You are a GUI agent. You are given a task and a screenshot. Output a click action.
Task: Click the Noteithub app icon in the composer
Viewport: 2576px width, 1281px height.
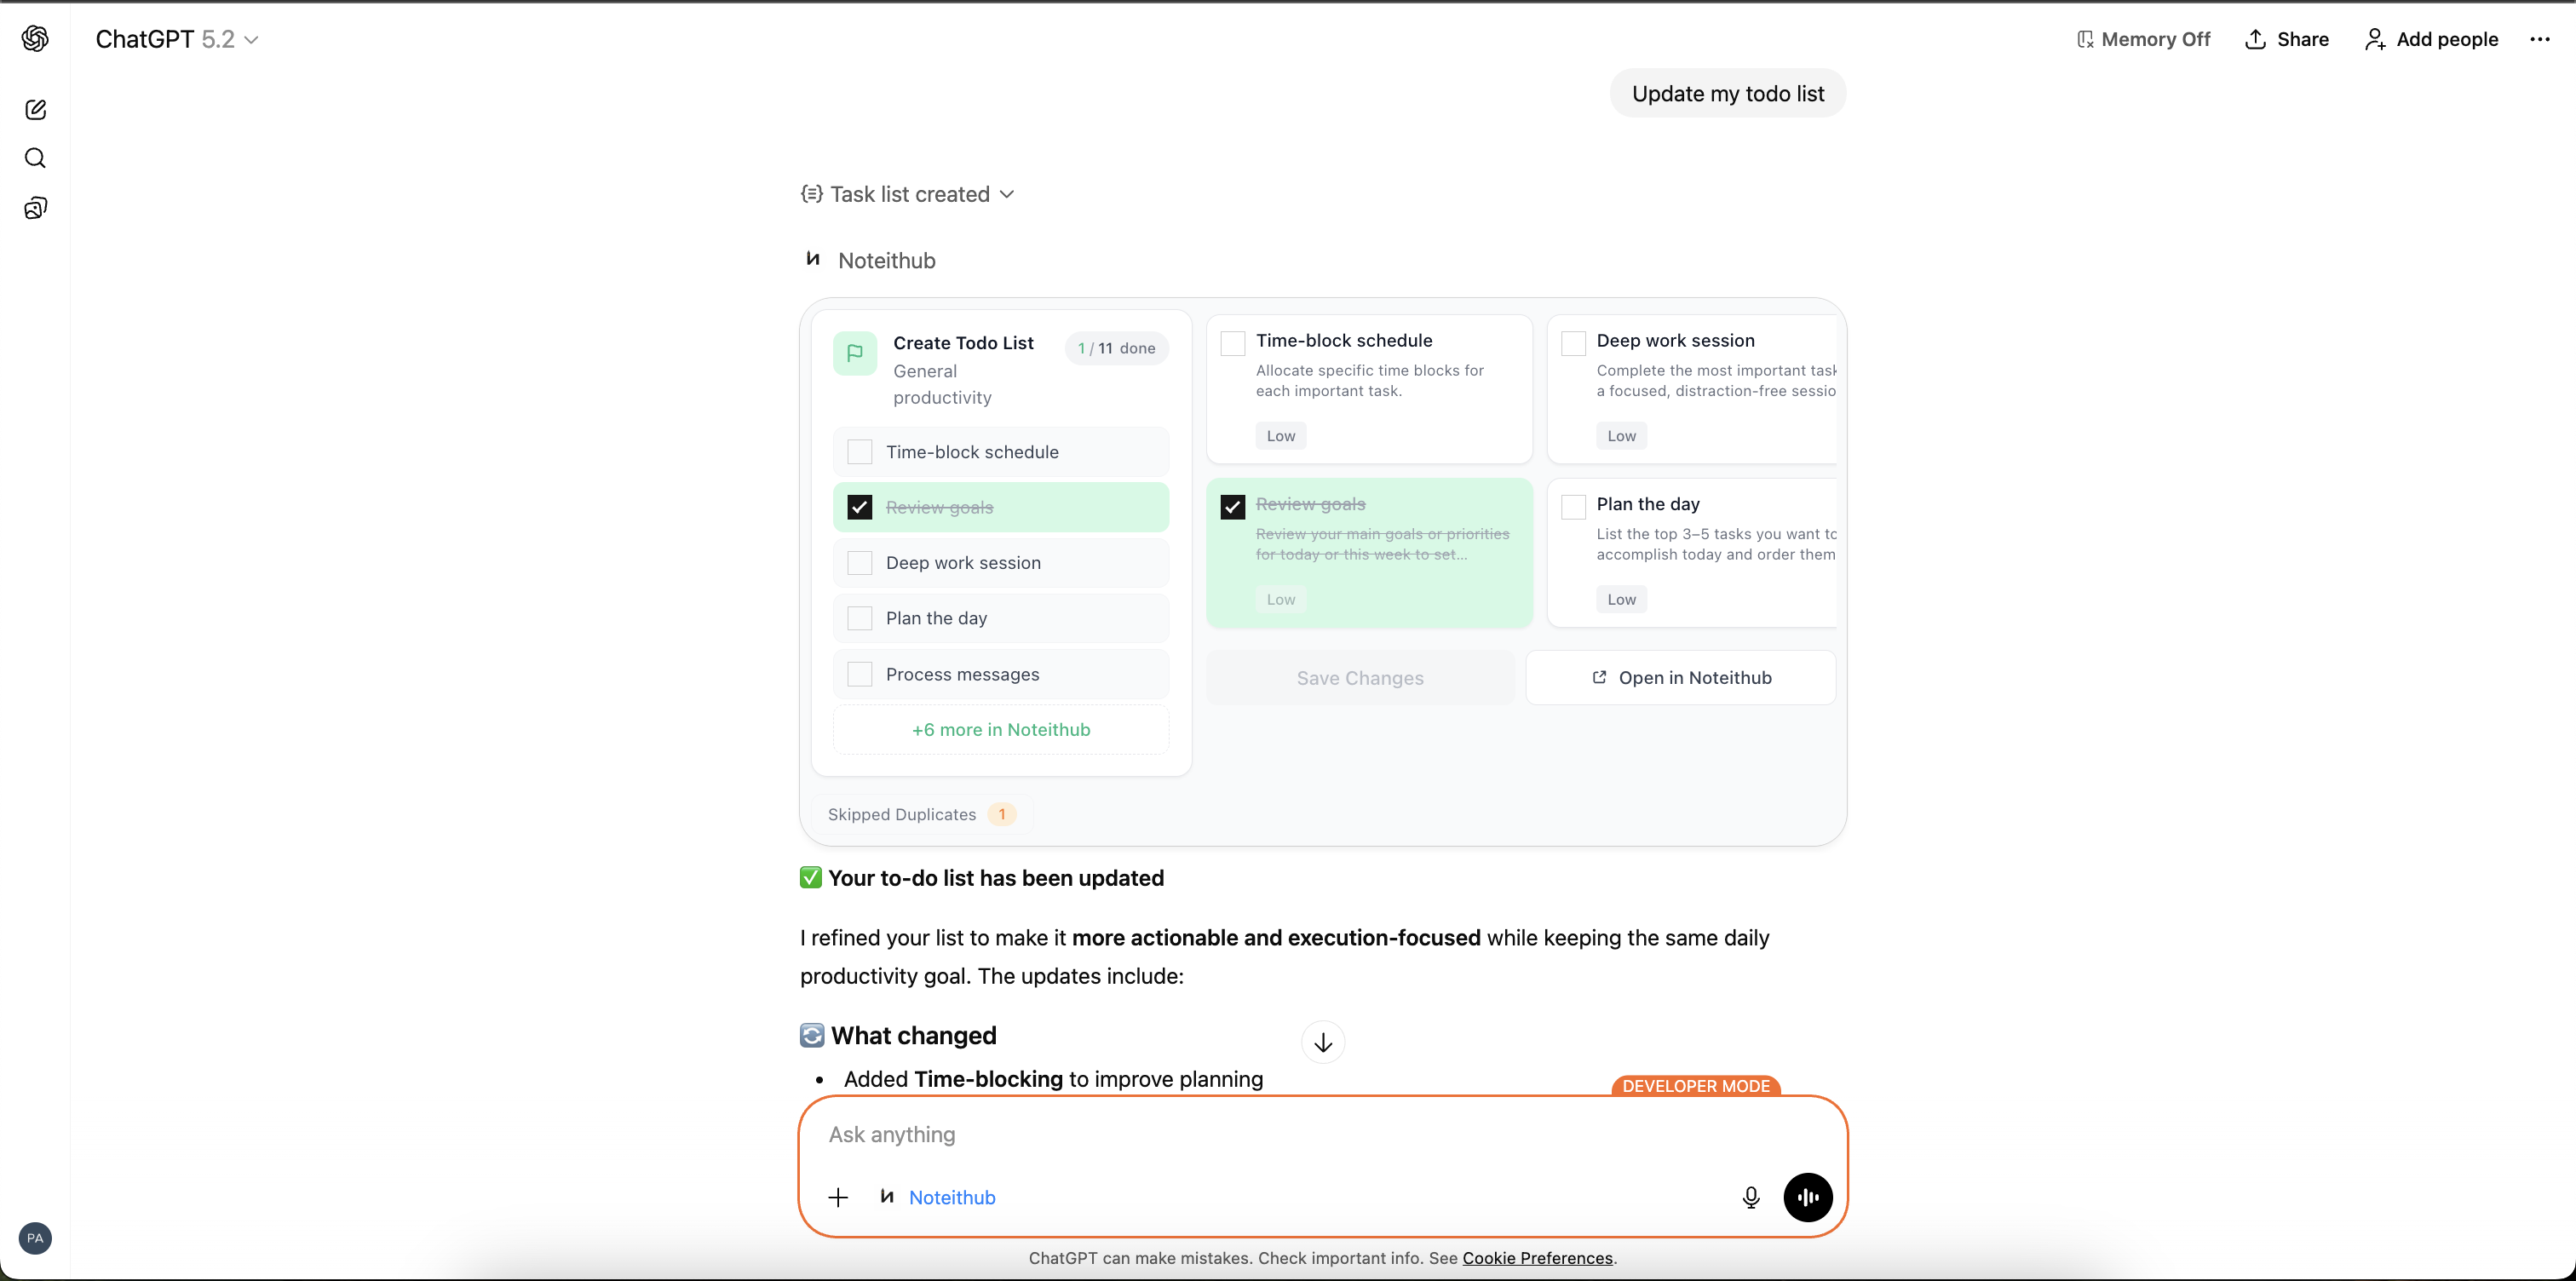click(886, 1197)
